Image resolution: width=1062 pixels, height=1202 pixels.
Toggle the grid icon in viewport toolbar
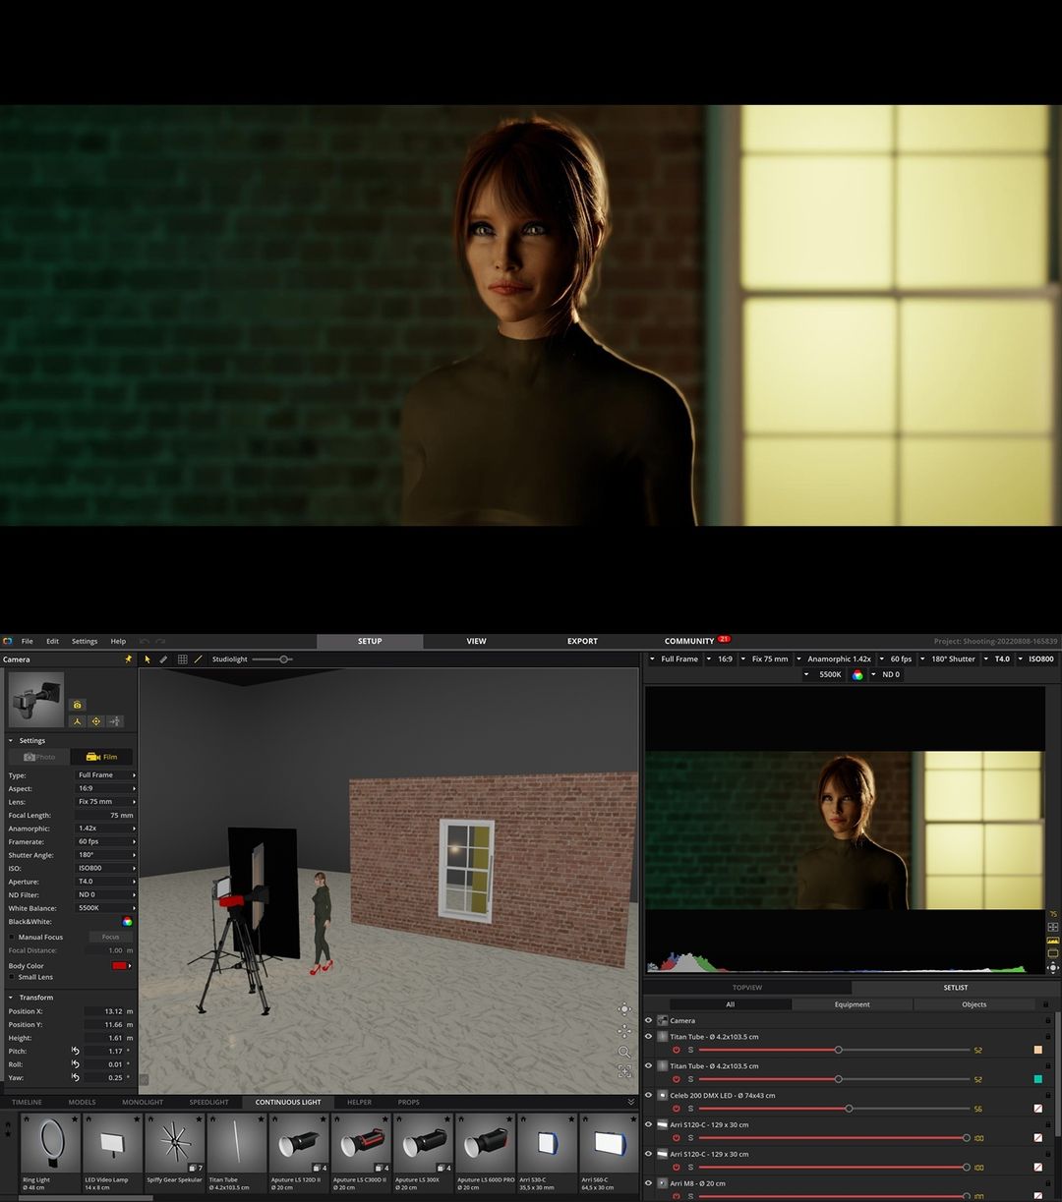pos(182,659)
